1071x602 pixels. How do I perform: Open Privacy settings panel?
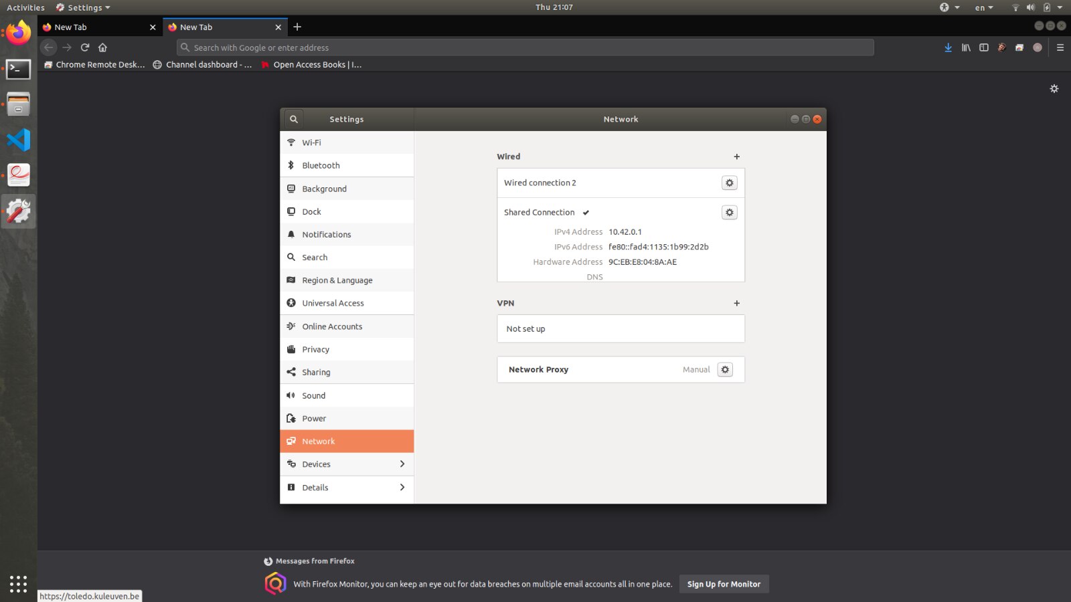point(347,349)
